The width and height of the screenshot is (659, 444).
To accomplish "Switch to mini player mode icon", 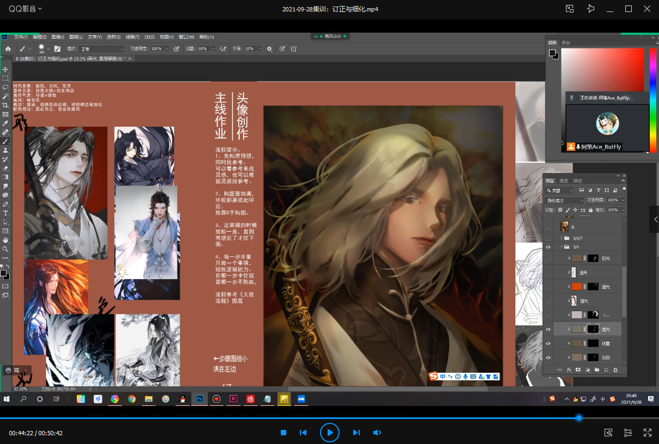I will pyautogui.click(x=570, y=9).
